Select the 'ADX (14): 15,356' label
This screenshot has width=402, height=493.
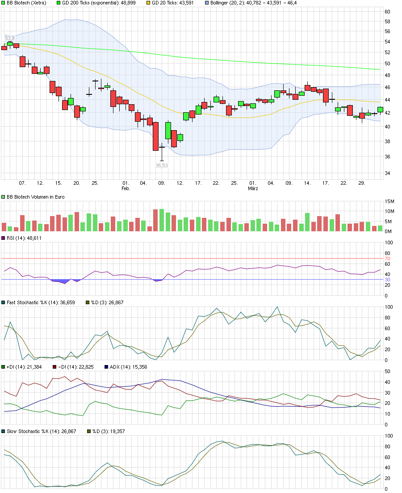coord(128,367)
